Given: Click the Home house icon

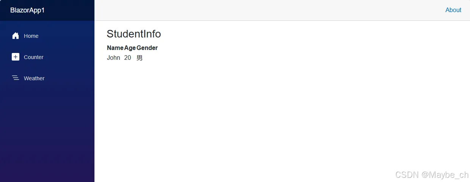Looking at the screenshot, I should pyautogui.click(x=16, y=36).
